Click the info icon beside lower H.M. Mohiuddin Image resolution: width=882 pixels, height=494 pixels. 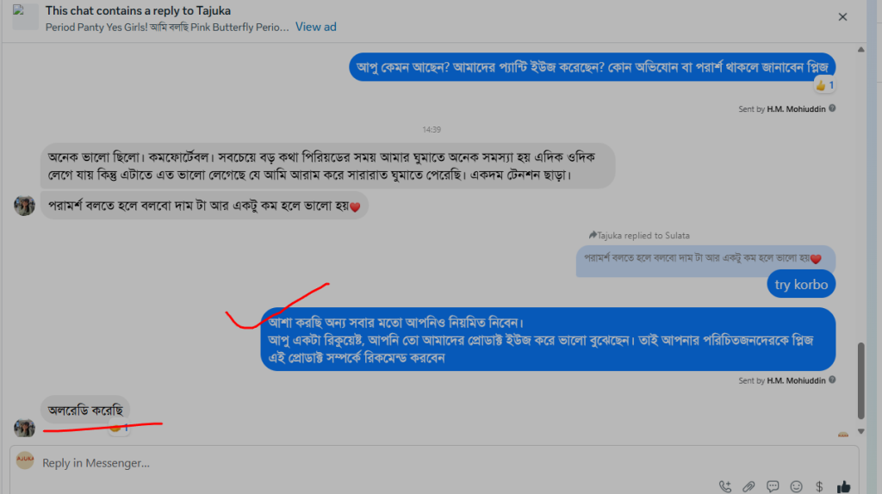832,380
